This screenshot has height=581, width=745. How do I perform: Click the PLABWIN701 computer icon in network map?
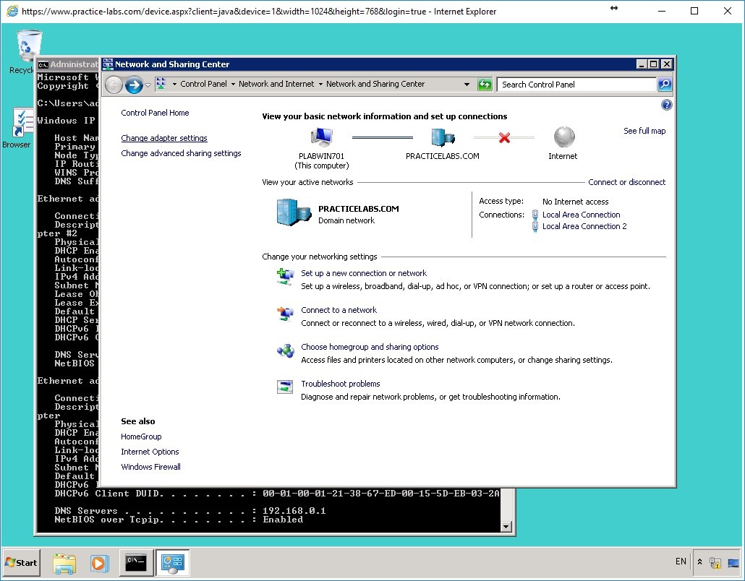click(x=321, y=135)
